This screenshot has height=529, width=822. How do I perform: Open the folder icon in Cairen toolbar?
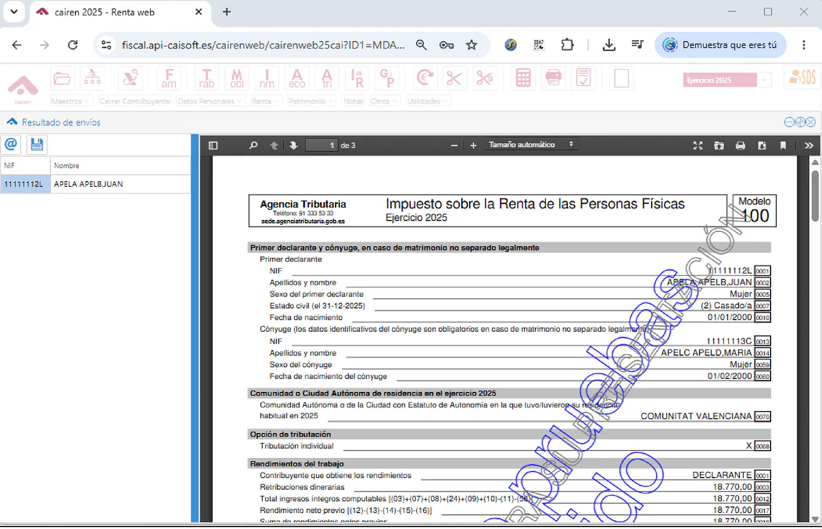pyautogui.click(x=62, y=78)
